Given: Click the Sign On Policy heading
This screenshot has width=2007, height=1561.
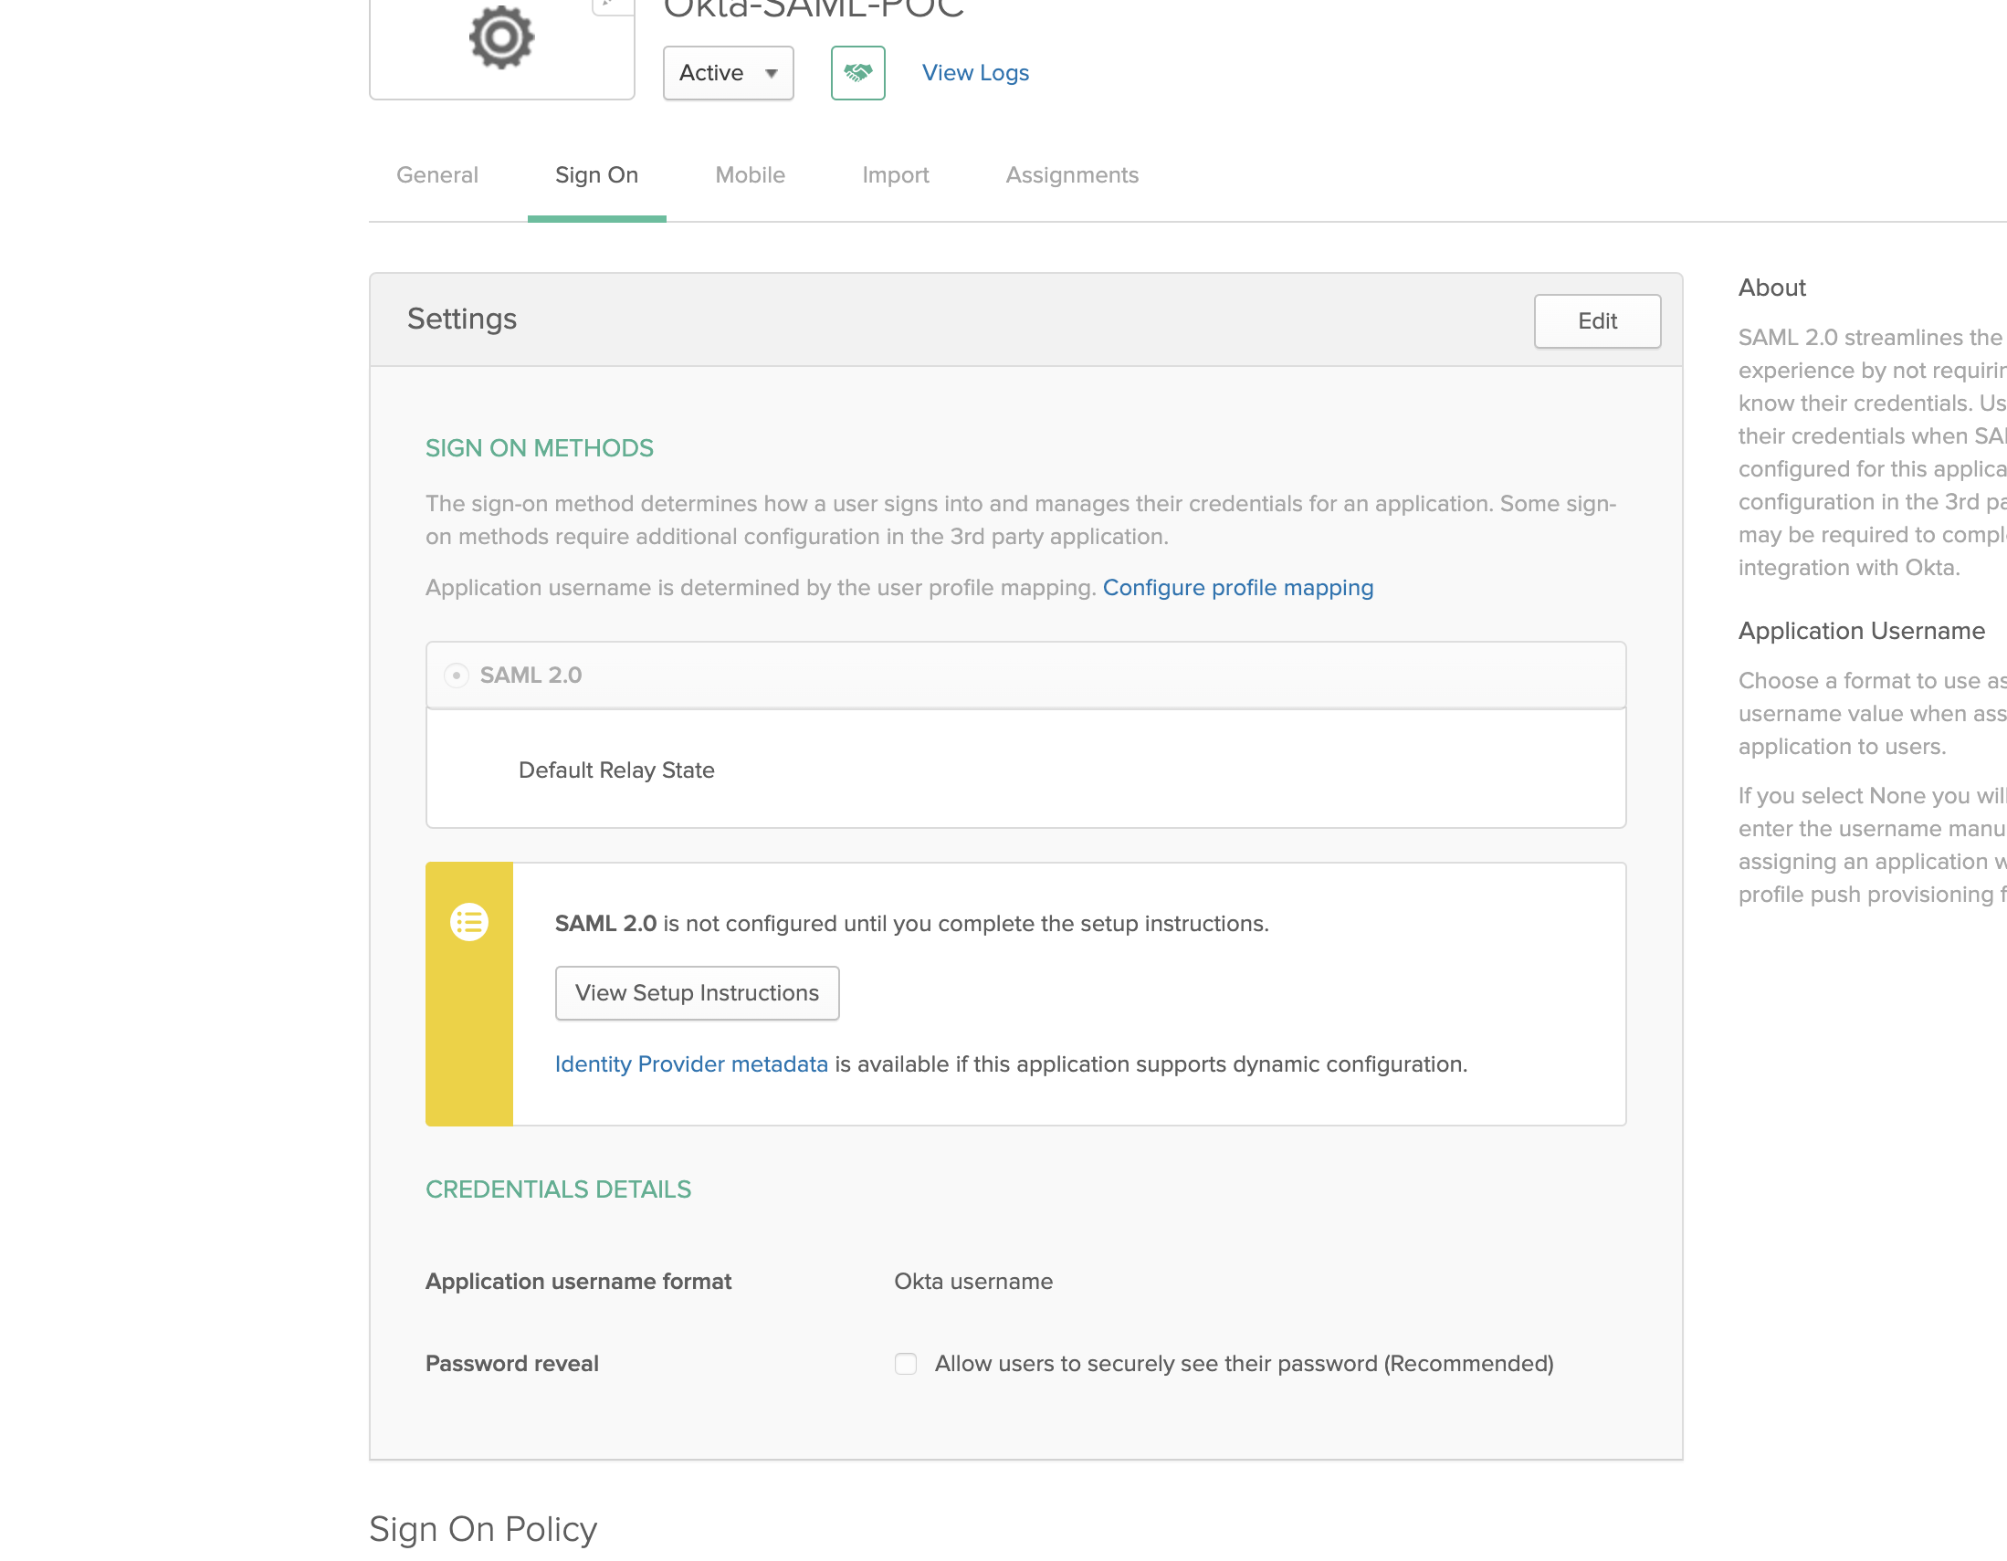Looking at the screenshot, I should pyautogui.click(x=482, y=1529).
